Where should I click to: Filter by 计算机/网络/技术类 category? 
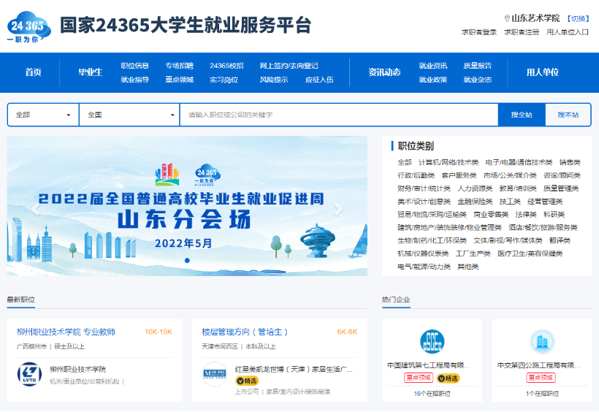(449, 162)
